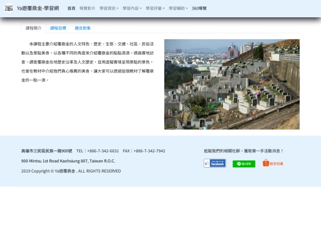Click the TEL：+886-7-342-6031 text
The height and width of the screenshot is (241, 321).
[97, 151]
